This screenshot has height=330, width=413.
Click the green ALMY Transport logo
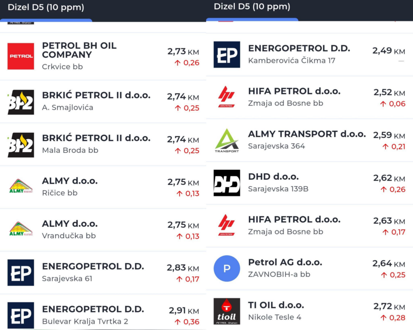tap(227, 140)
